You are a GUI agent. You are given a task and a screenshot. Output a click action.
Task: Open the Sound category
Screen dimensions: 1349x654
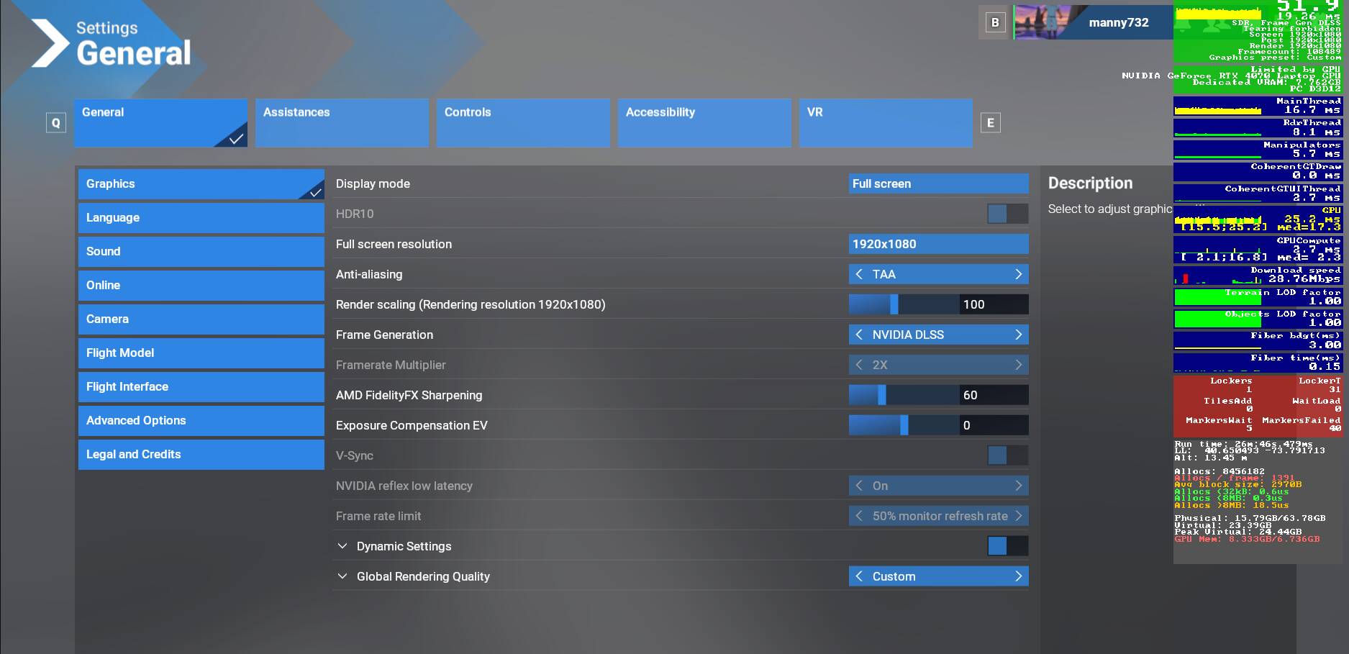coord(201,252)
